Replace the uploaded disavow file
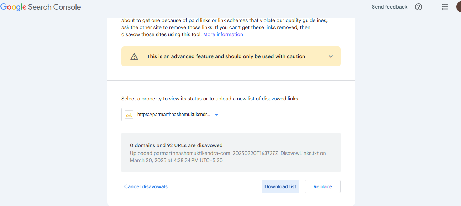 tap(323, 186)
